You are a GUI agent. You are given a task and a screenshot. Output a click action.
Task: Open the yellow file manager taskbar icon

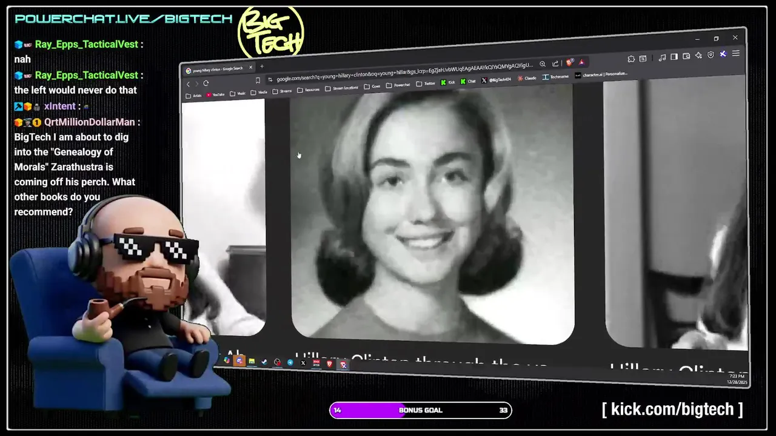pyautogui.click(x=252, y=362)
